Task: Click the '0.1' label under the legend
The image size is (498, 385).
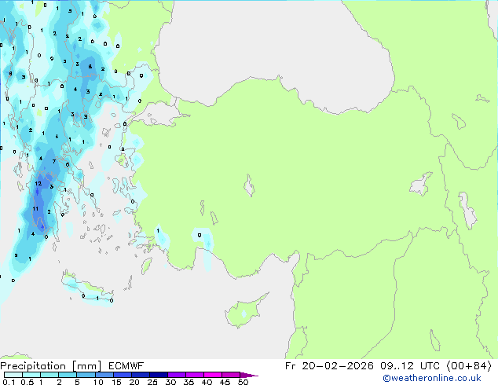Action: [9, 382]
